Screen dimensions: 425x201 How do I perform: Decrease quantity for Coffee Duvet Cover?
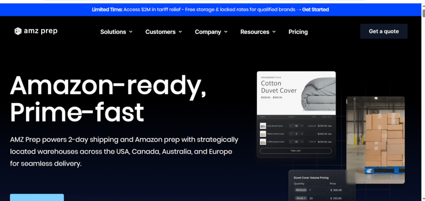[x=291, y=142]
